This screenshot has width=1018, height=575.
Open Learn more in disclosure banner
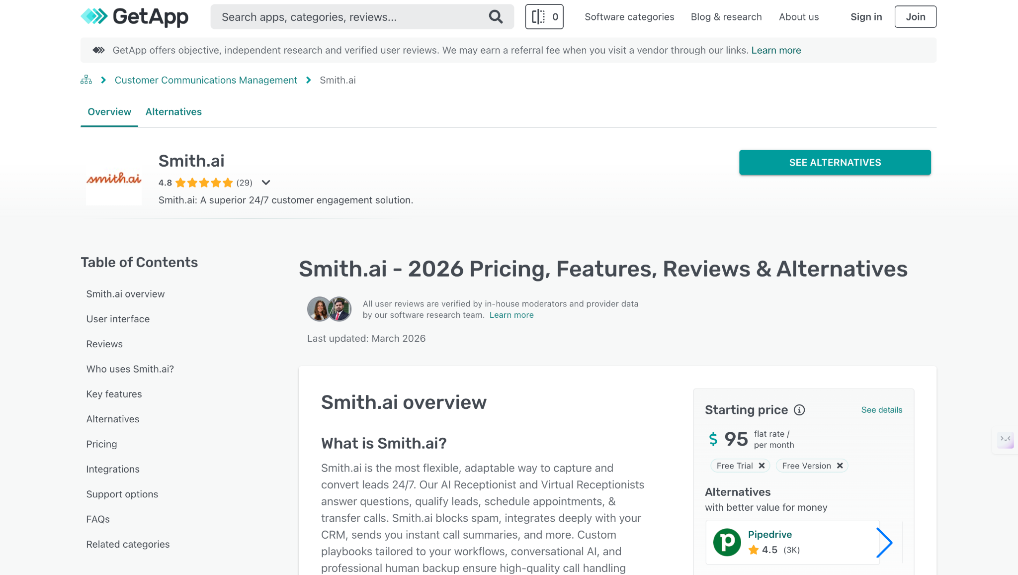(776, 50)
